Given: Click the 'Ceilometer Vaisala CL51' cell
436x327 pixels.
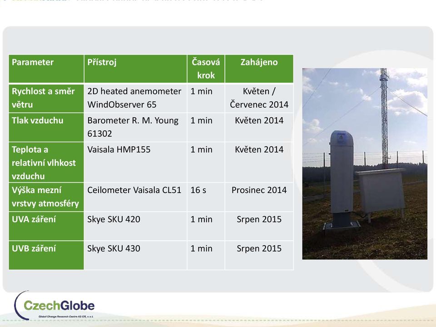Looking at the screenshot, I should click(135, 197).
